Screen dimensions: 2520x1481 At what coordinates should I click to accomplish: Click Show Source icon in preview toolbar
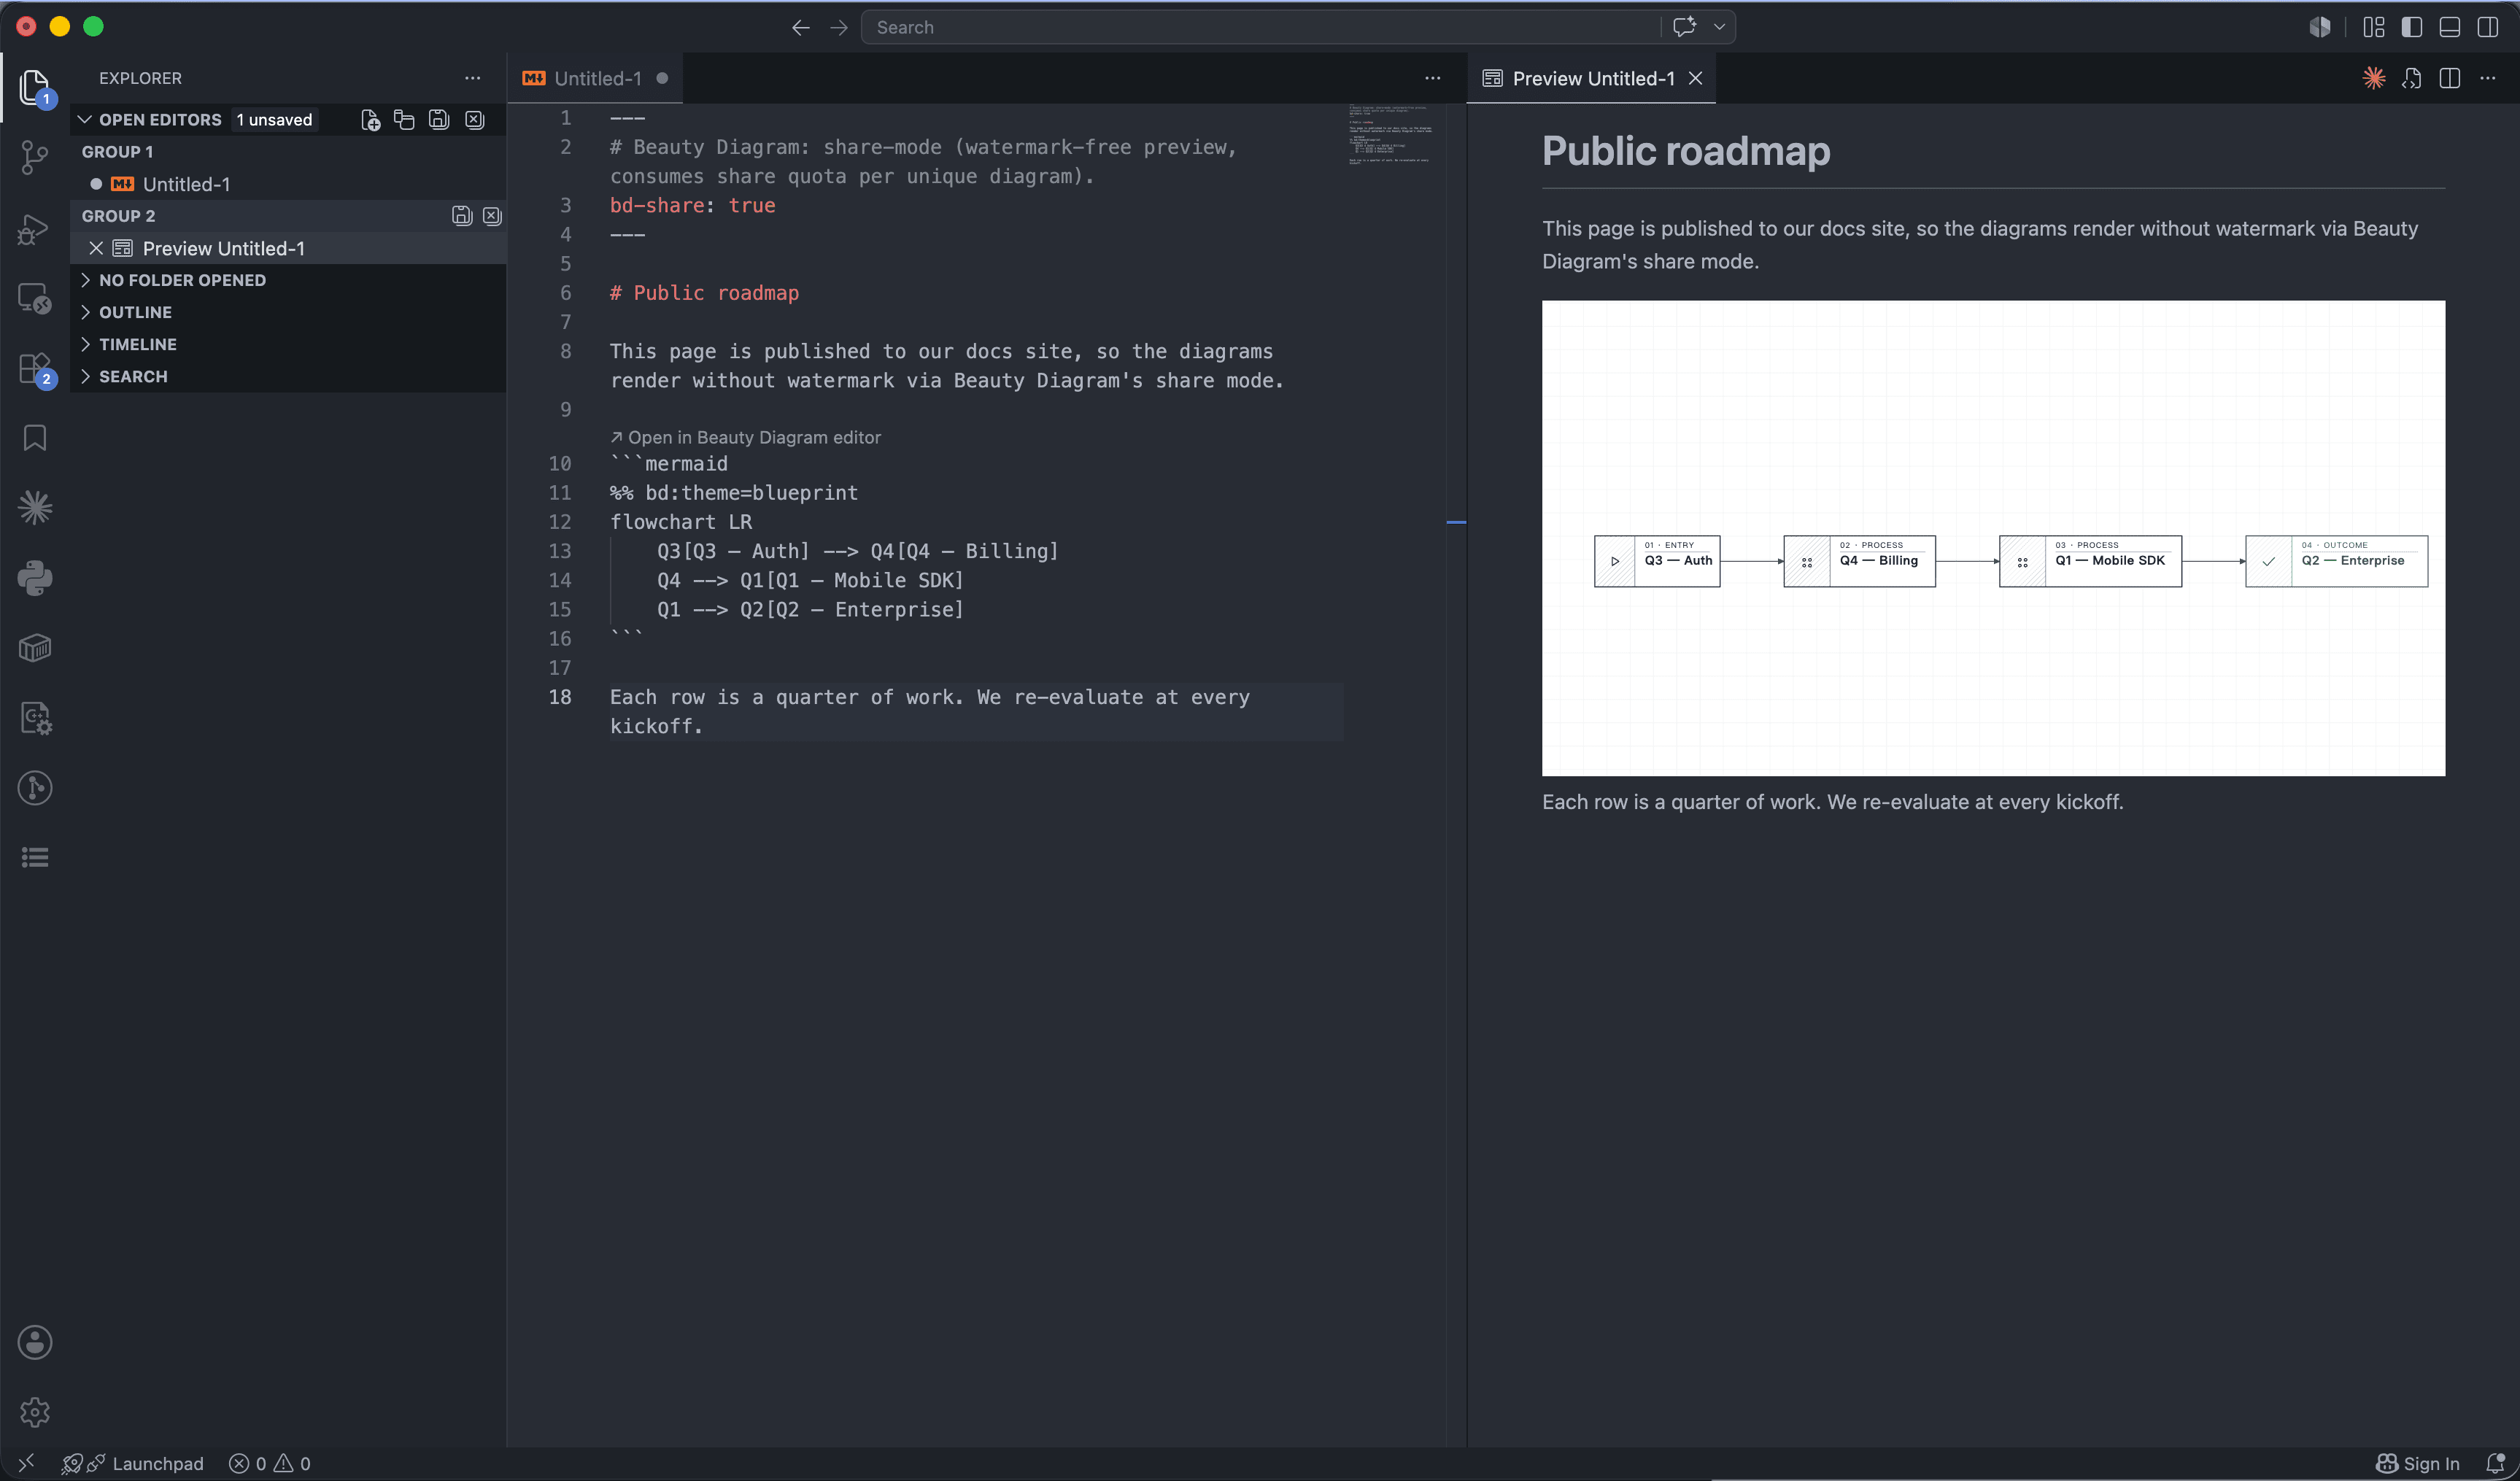(x=2412, y=78)
